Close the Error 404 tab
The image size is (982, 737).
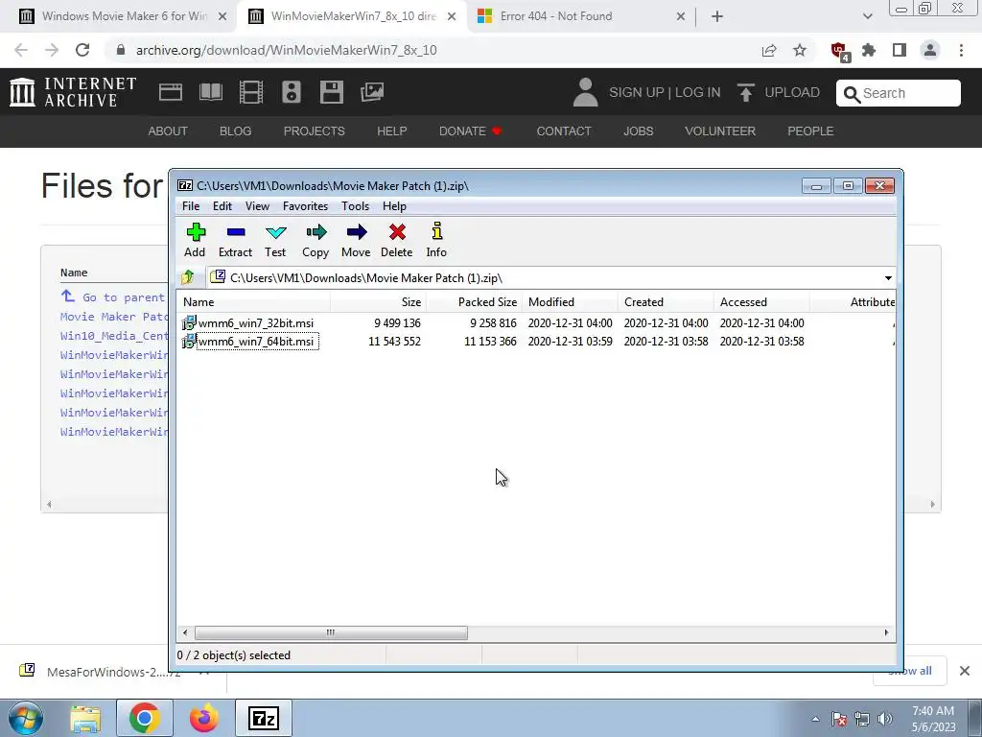(681, 17)
